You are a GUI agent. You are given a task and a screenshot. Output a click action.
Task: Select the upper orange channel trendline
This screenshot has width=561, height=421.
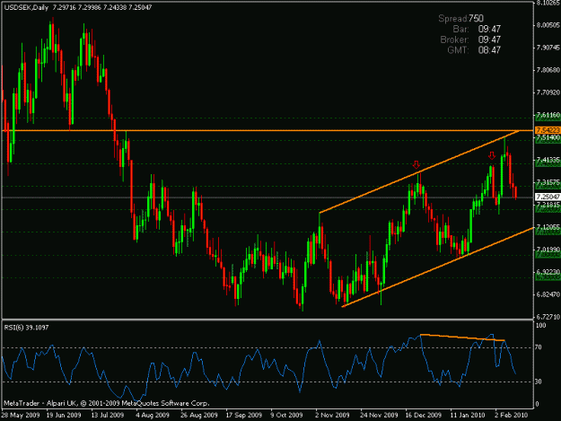(418, 172)
